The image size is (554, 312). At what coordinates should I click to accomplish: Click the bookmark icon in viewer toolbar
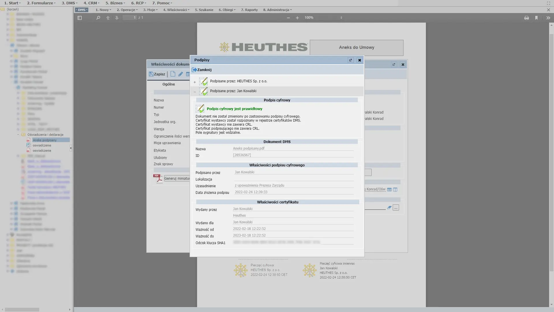coord(536,18)
